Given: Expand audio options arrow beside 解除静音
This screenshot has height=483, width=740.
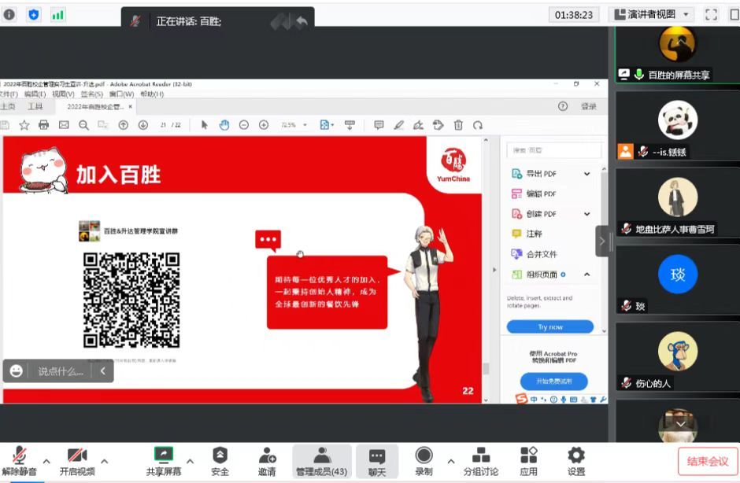Looking at the screenshot, I should point(46,461).
